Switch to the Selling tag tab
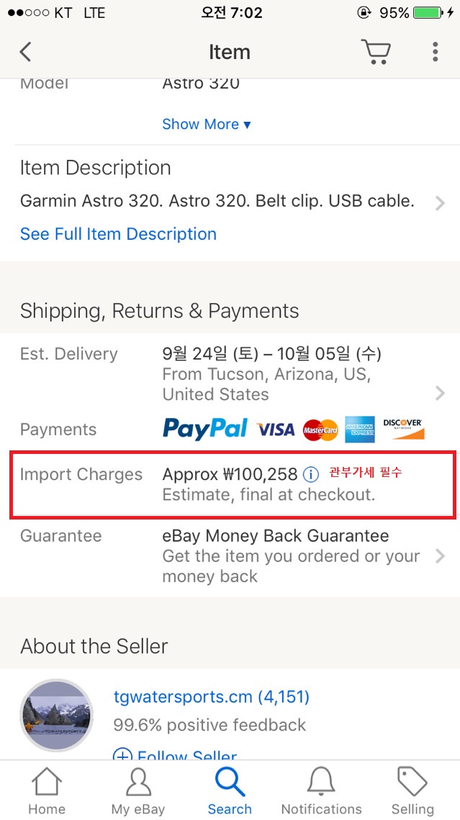 [x=412, y=790]
